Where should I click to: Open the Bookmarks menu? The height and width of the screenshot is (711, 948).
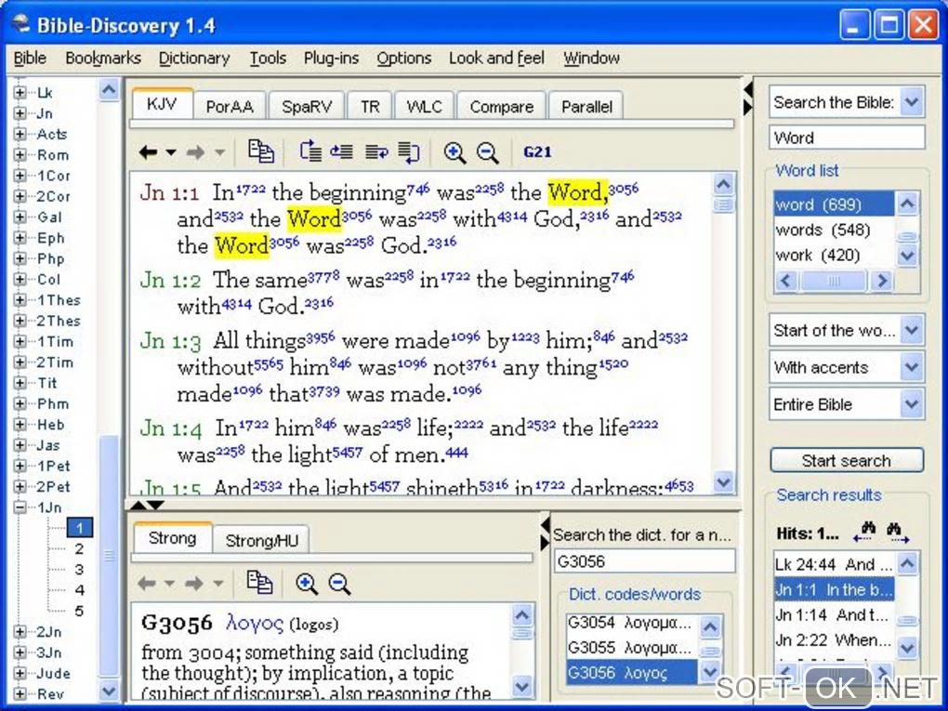103,58
